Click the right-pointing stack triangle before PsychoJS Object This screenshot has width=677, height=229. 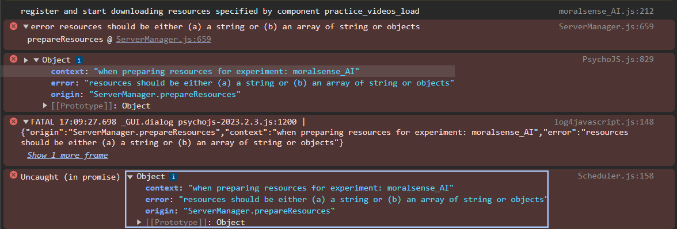click(26, 60)
